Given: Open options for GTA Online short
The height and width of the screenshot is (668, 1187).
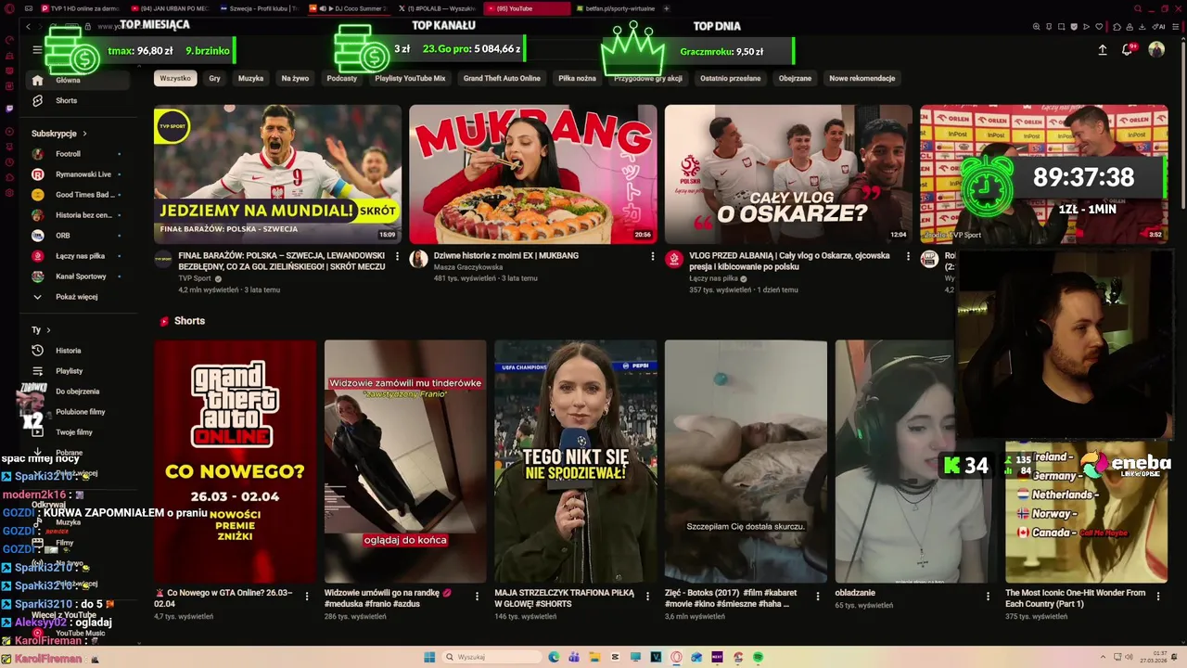Looking at the screenshot, I should (307, 597).
